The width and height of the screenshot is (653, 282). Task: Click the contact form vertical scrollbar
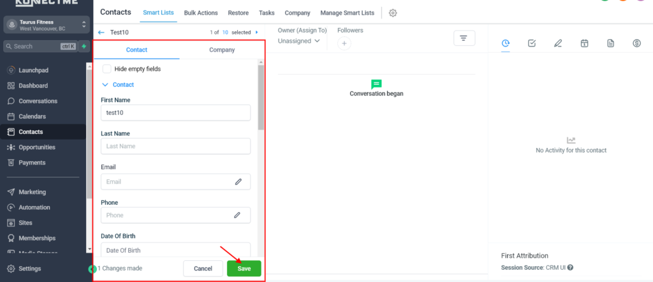coord(261,96)
